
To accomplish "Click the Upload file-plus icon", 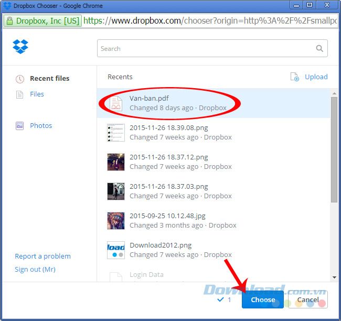I will coord(295,77).
